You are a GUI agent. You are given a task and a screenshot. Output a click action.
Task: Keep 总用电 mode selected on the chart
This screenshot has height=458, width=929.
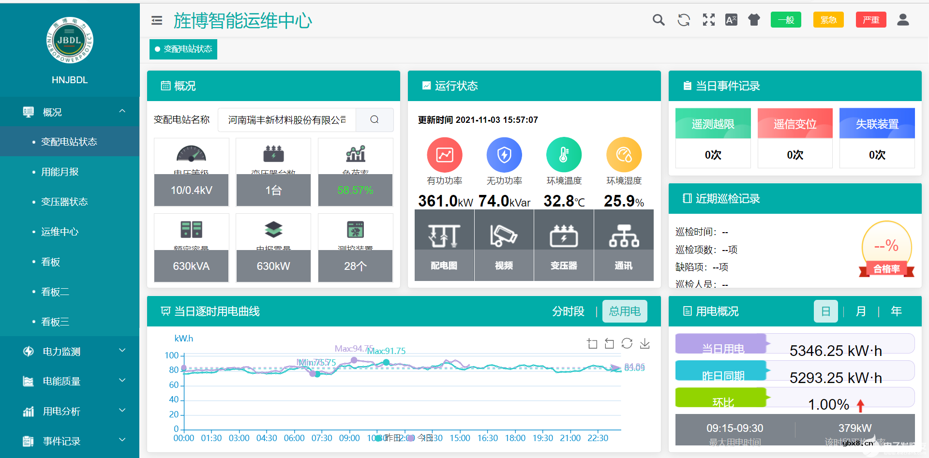coord(625,311)
